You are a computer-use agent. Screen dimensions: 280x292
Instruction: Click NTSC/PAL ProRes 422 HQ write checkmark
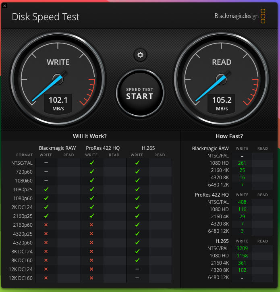pyautogui.click(x=92, y=163)
